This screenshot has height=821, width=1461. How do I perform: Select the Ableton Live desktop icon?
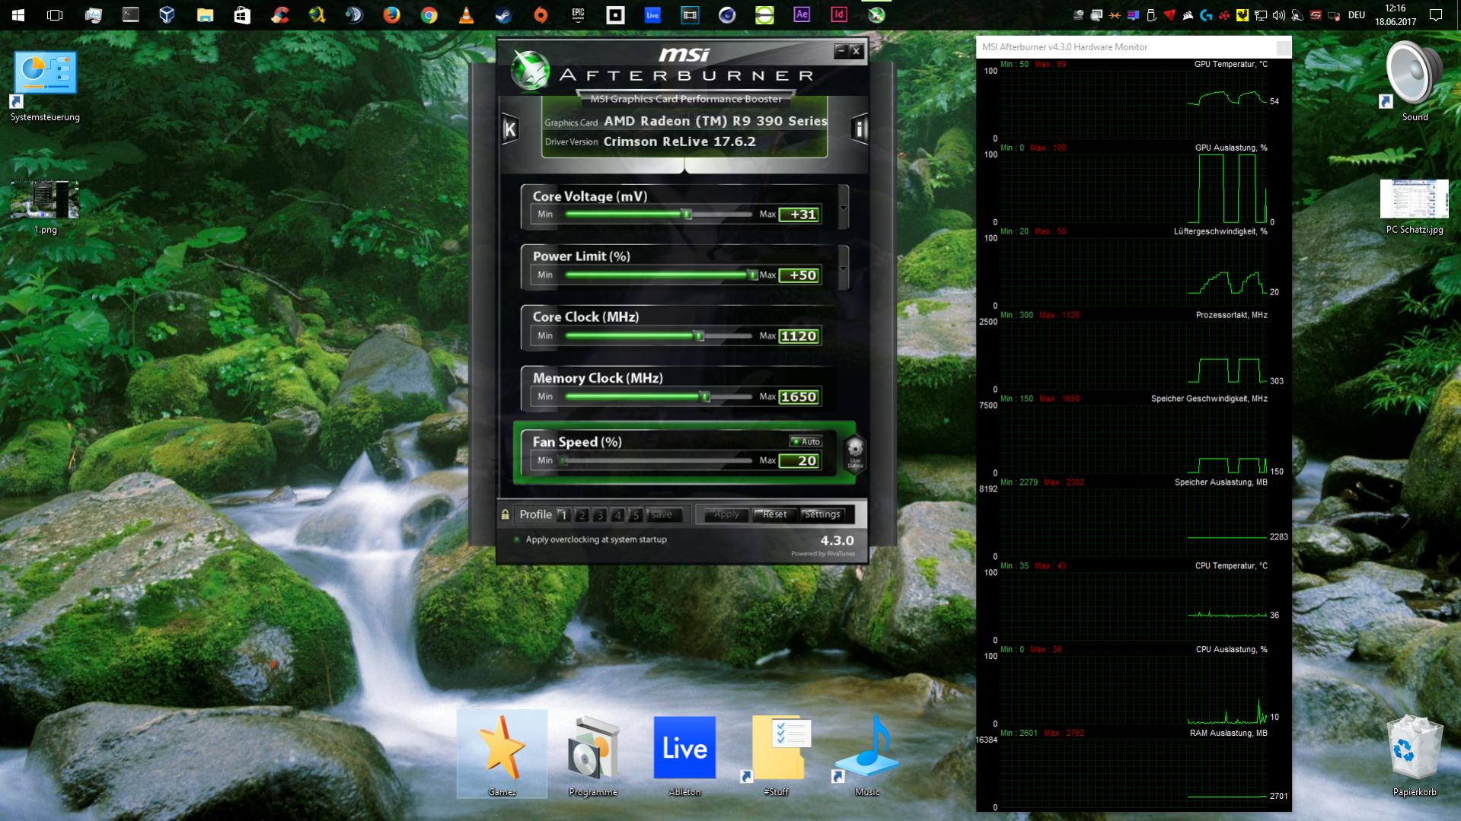684,756
